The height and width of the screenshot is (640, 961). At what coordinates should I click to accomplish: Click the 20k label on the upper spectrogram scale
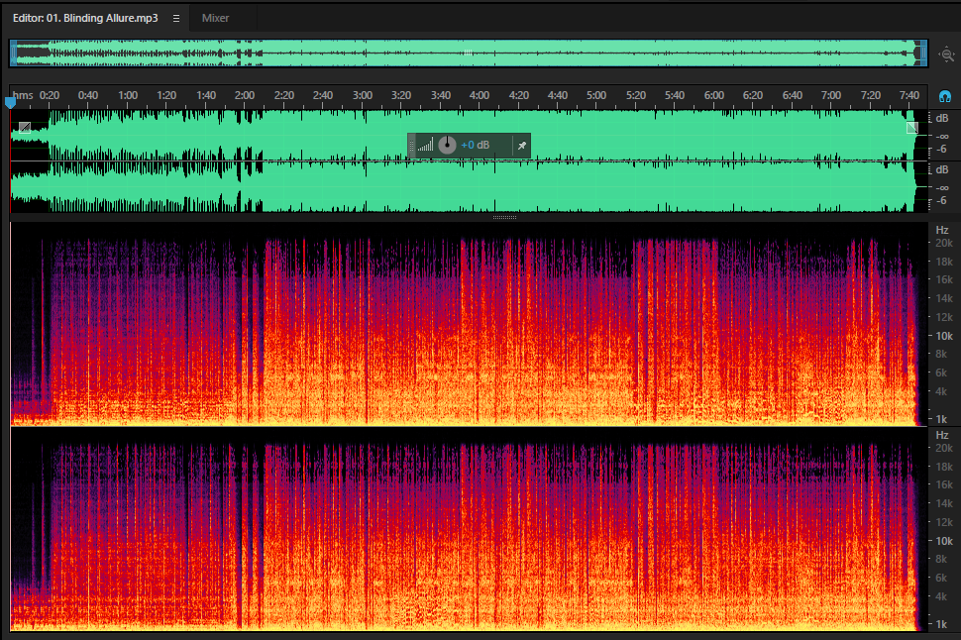[x=944, y=243]
